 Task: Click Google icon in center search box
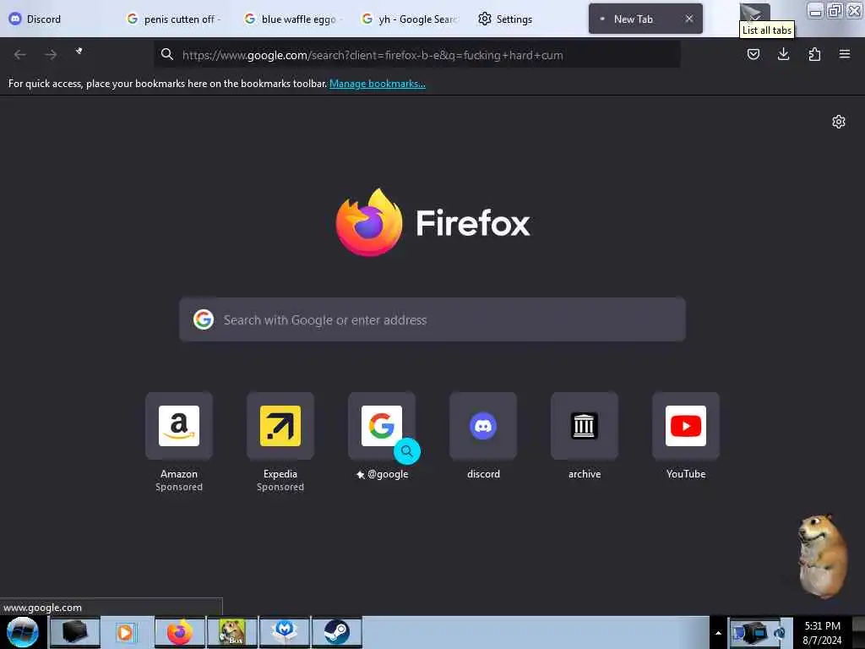(204, 319)
